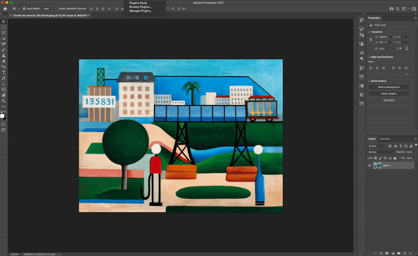Open the Paragraph panel icon

pos(362,59)
